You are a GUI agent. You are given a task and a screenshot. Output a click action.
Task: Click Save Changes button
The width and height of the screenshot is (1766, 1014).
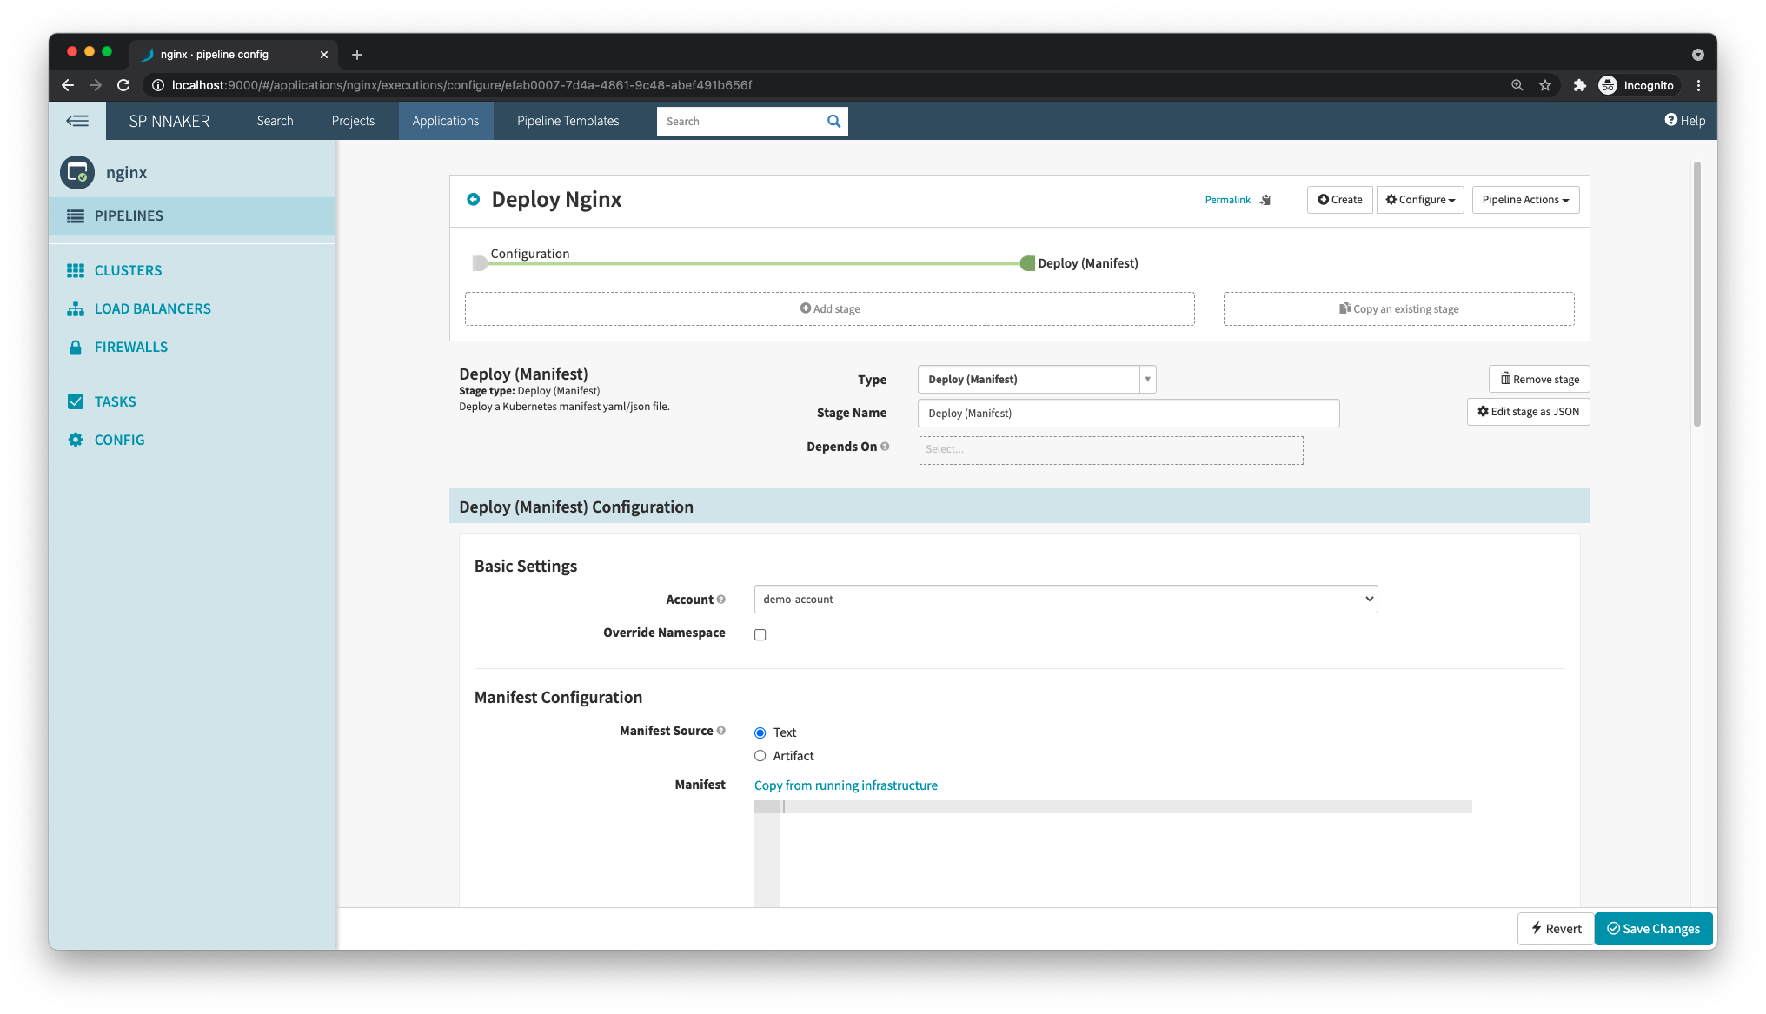click(x=1653, y=929)
